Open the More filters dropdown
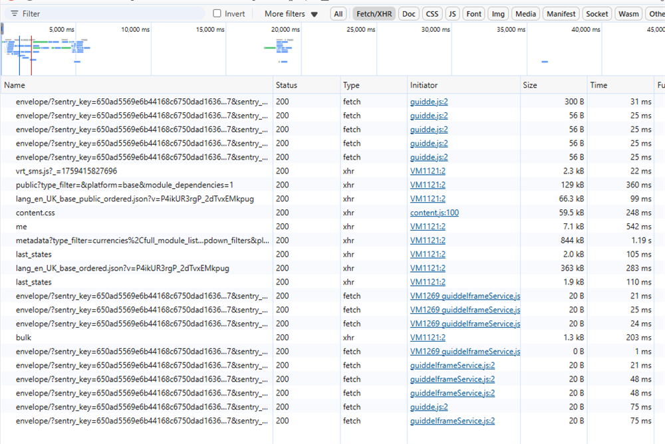 (x=291, y=14)
